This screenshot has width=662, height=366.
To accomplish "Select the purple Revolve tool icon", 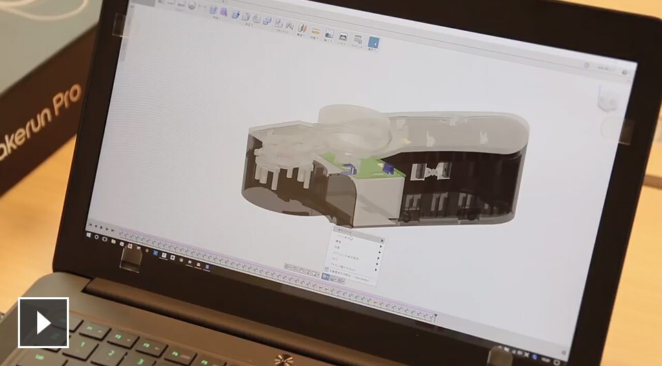I will (x=223, y=12).
